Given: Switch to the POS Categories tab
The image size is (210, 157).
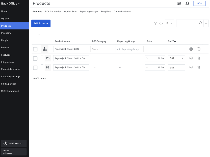Looking at the screenshot, I should [x=53, y=12].
